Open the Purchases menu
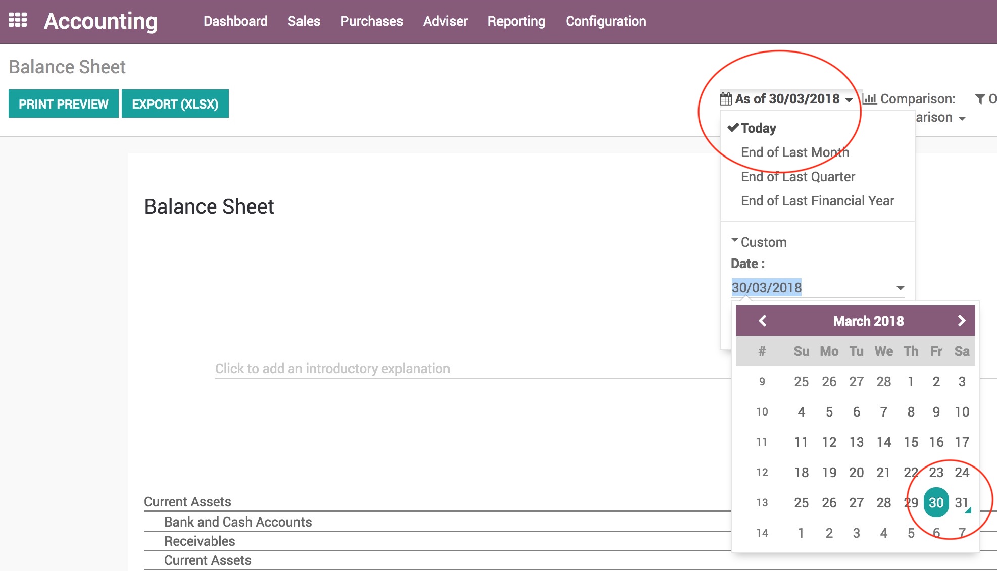This screenshot has height=571, width=997. click(372, 21)
